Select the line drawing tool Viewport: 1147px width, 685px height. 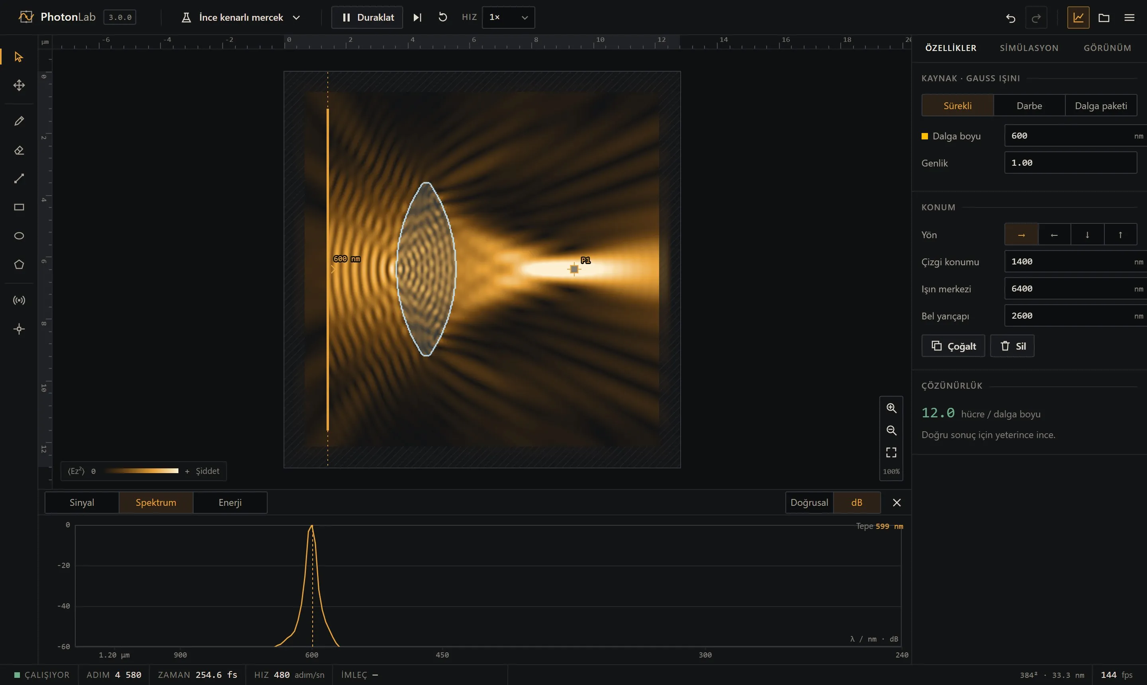tap(19, 179)
